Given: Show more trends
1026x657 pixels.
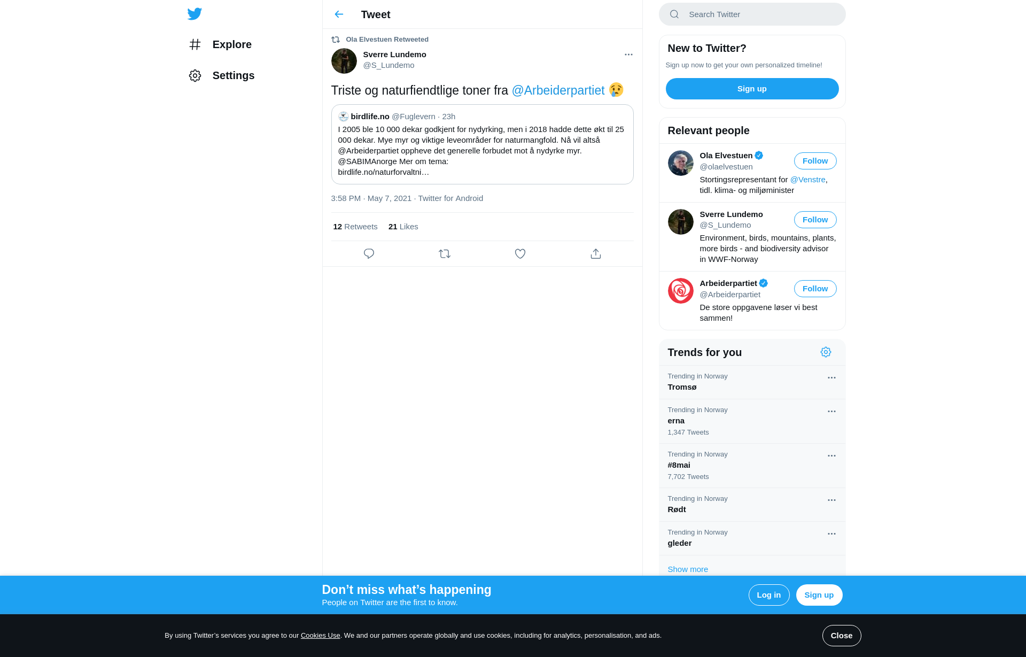Looking at the screenshot, I should (688, 569).
